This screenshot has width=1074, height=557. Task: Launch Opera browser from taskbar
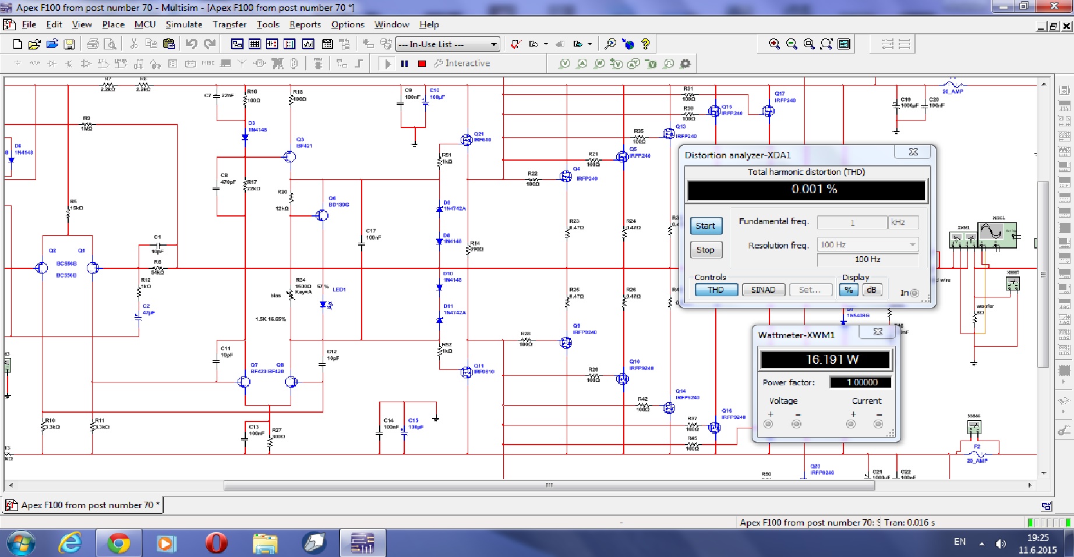click(216, 544)
